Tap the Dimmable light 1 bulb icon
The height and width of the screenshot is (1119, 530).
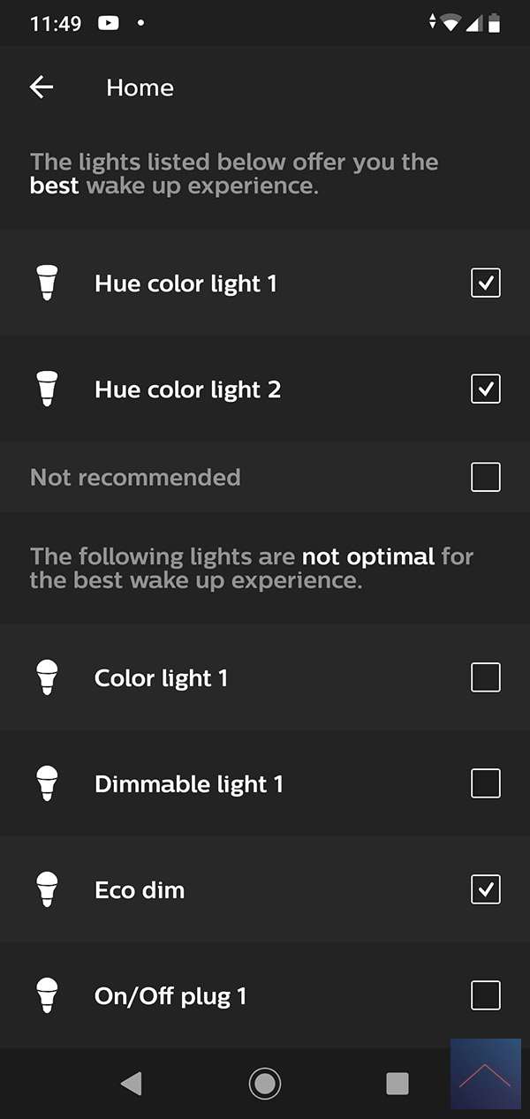pyautogui.click(x=48, y=784)
